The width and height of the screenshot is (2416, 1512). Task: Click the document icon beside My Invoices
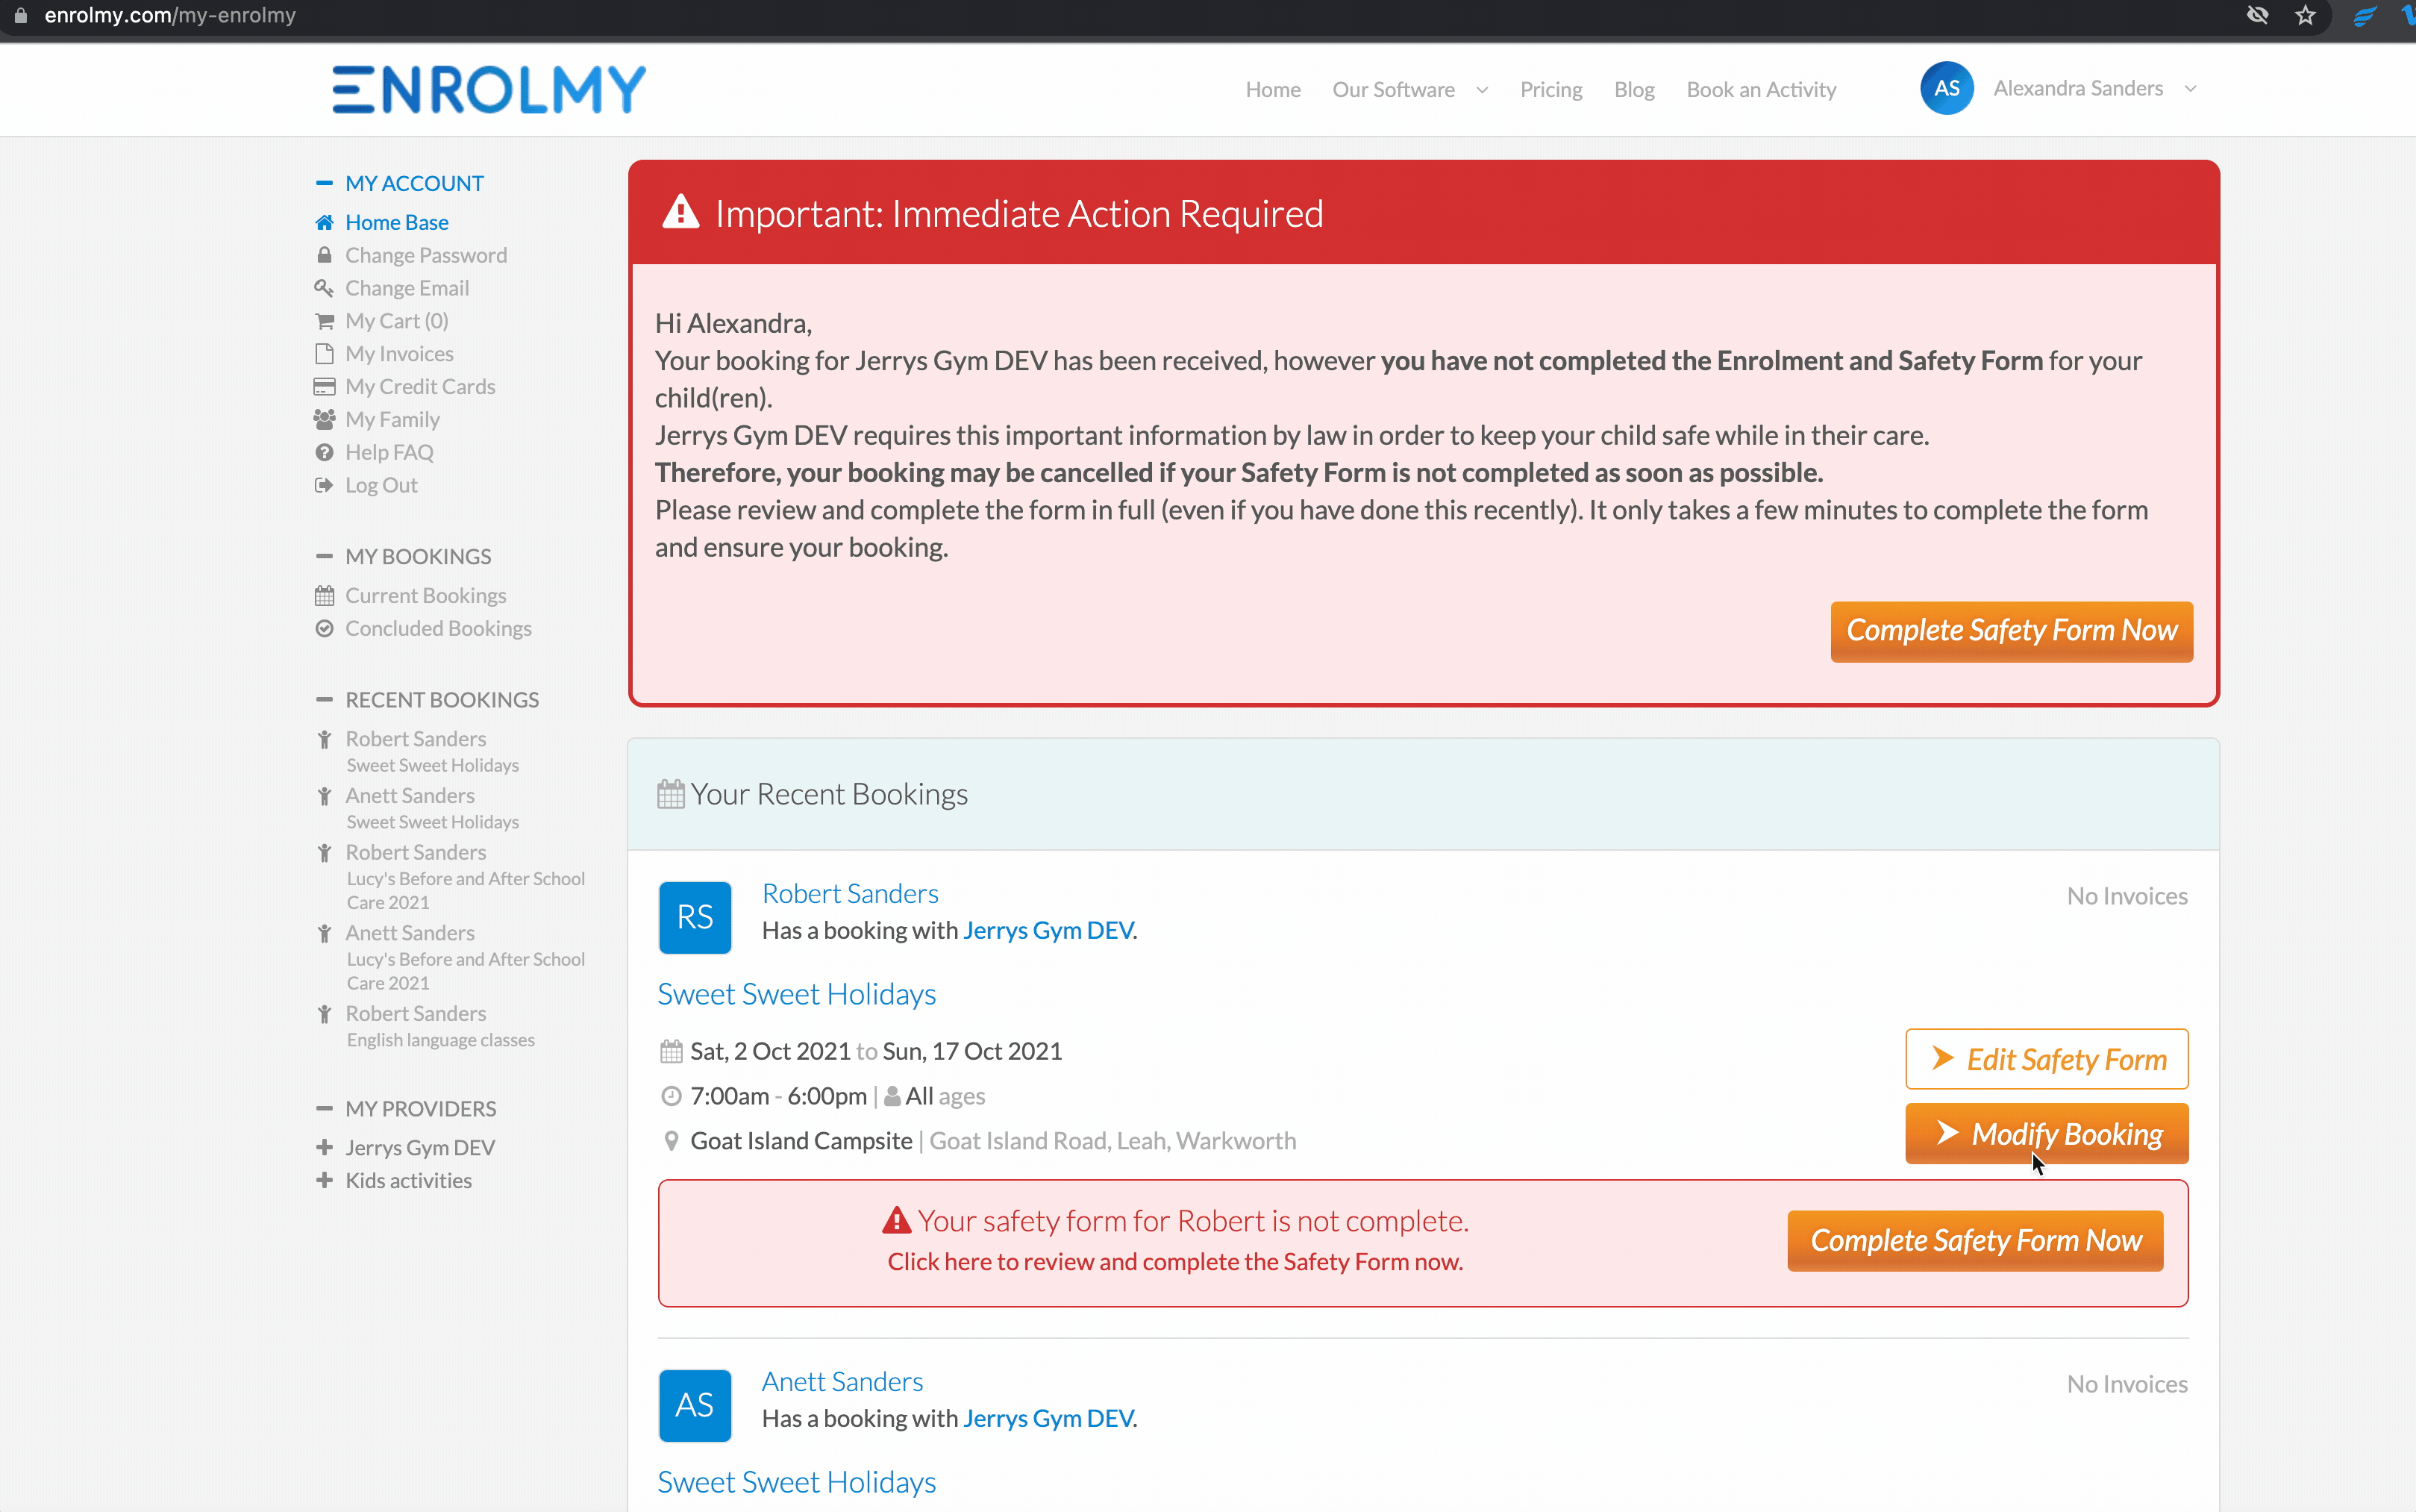(324, 354)
